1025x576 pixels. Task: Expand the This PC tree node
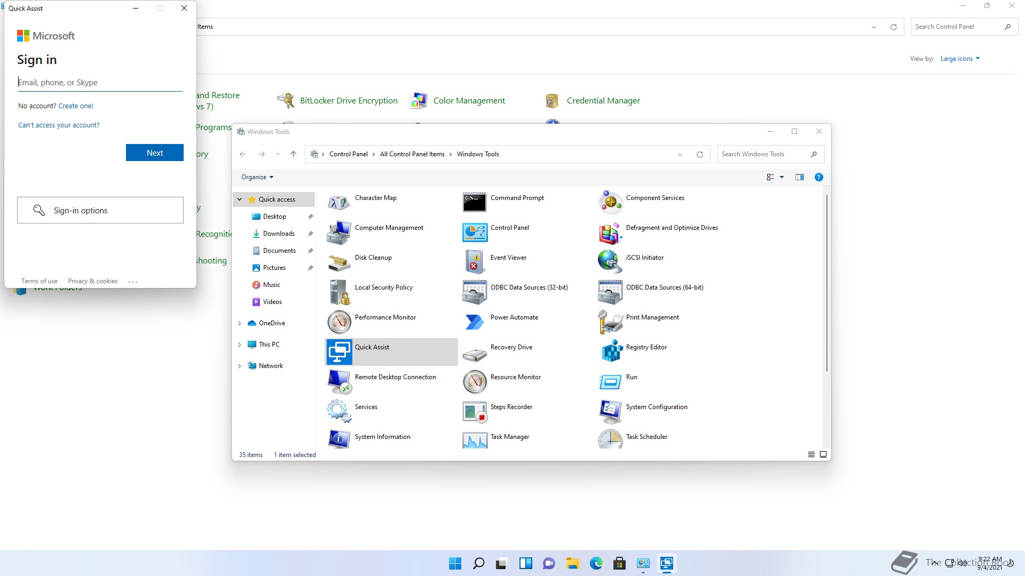[240, 345]
